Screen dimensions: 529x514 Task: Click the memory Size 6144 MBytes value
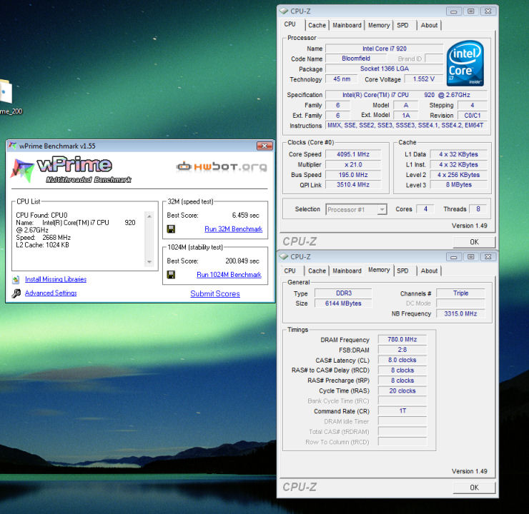[x=343, y=303]
